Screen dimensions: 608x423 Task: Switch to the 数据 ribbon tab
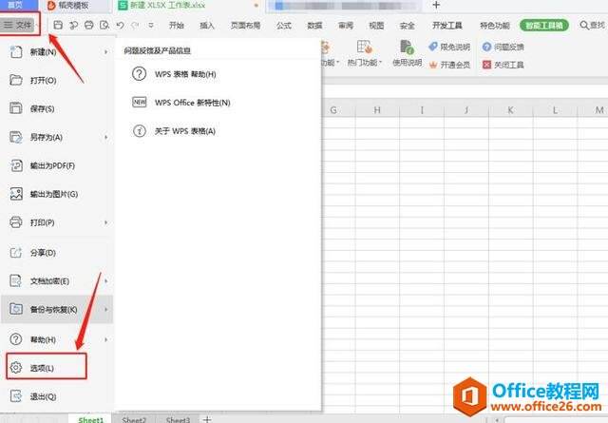tap(314, 26)
